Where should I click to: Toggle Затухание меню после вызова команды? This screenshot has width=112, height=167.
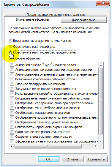(x=12, y=89)
